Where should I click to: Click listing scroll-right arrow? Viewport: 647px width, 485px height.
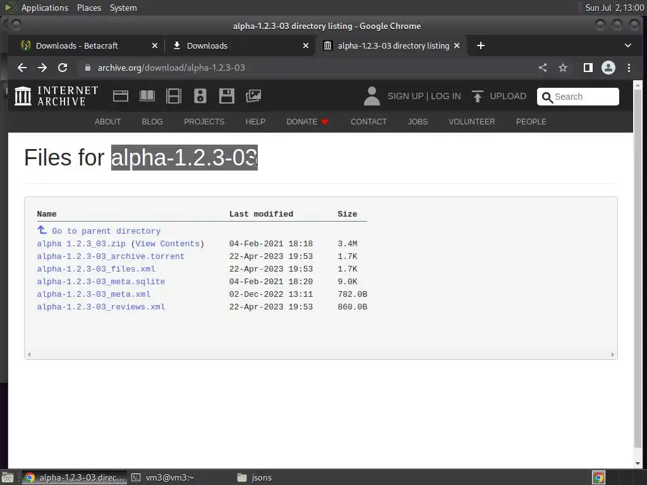point(613,355)
